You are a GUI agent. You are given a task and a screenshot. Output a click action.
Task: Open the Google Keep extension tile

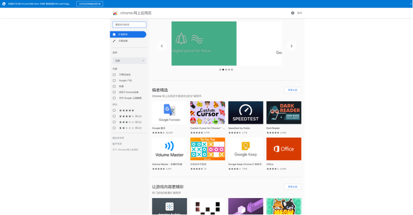[246, 149]
